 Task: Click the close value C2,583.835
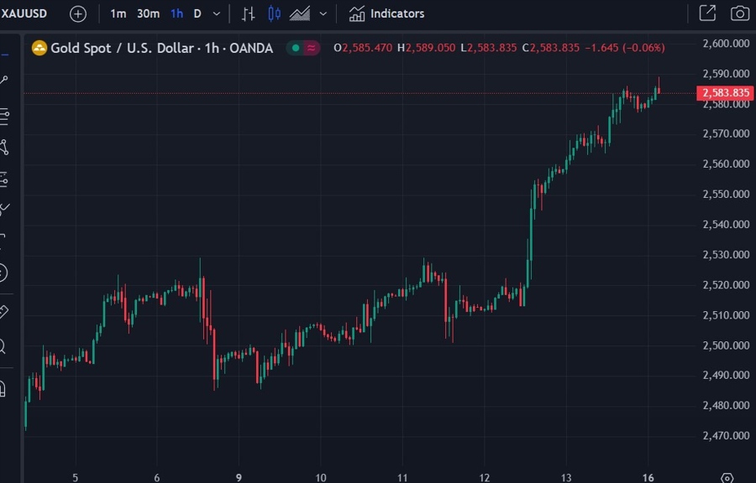tap(551, 48)
